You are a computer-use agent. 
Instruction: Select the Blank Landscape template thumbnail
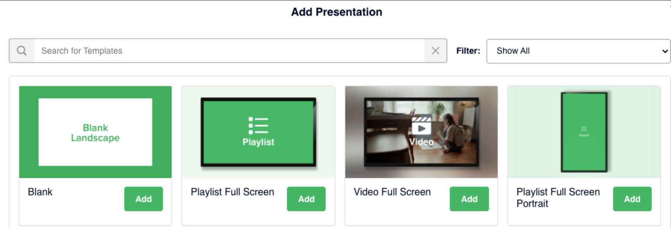point(95,132)
